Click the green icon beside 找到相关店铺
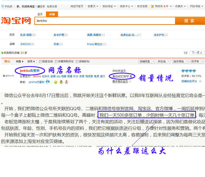 pos(2,53)
